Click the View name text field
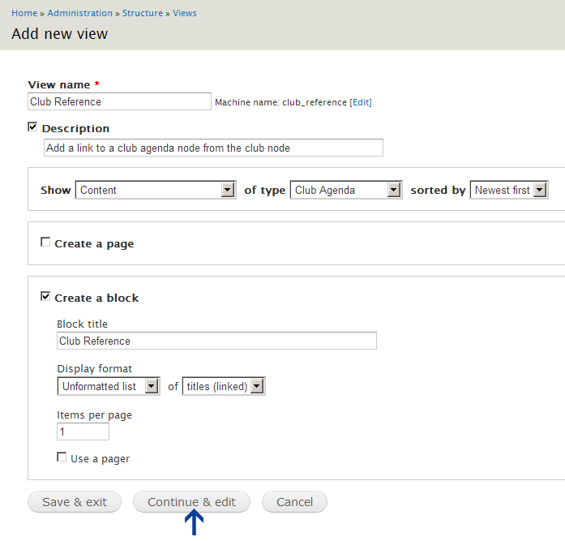 (119, 101)
